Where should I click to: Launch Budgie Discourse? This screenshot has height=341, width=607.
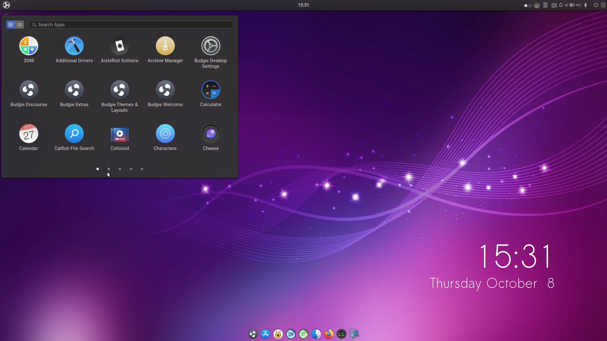click(28, 94)
